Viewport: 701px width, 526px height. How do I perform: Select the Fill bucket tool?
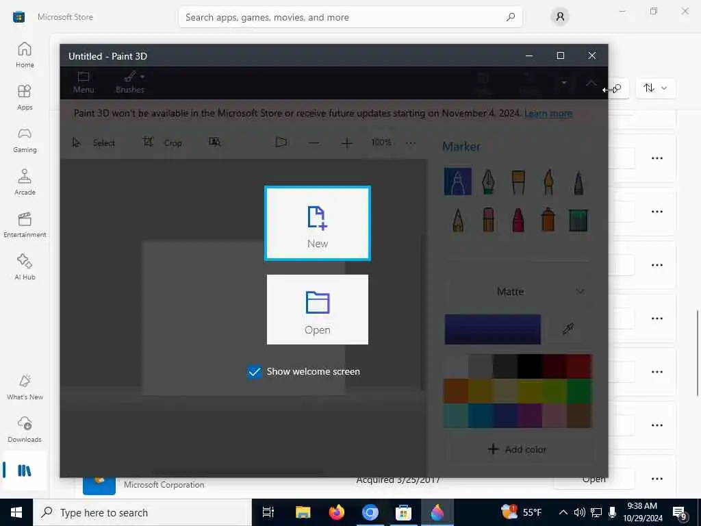coord(578,220)
